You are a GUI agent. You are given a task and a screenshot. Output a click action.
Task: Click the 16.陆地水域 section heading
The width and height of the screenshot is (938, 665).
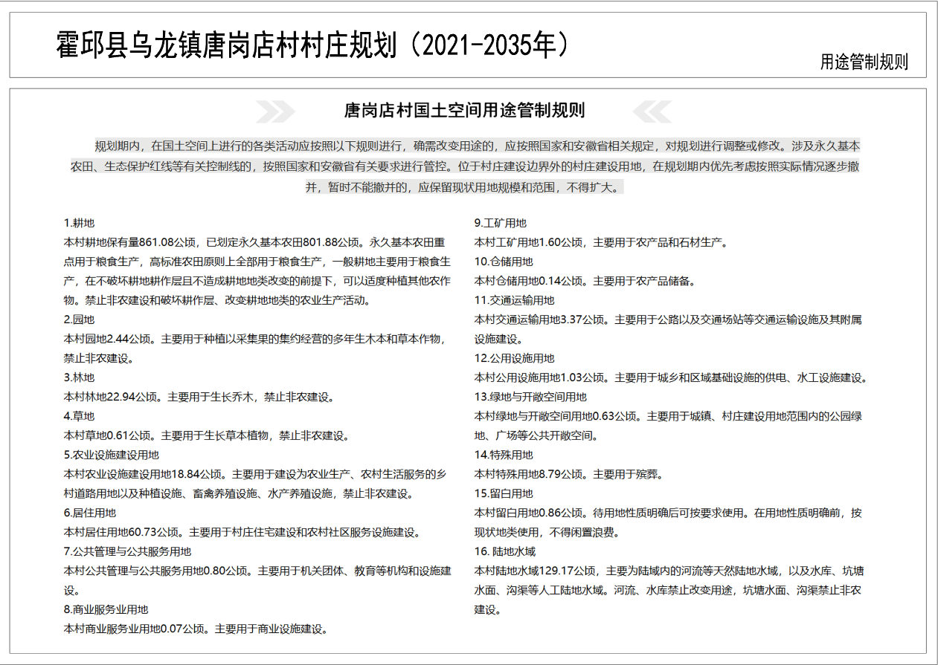505,551
